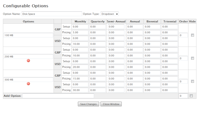Focus the Option Name field with Disk Space
The width and height of the screenshot is (200, 113).
click(x=52, y=14)
